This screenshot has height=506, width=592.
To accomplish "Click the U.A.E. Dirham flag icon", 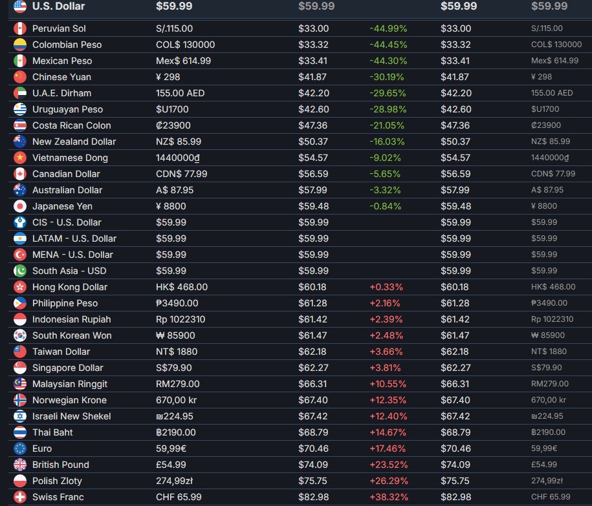I will (20, 93).
